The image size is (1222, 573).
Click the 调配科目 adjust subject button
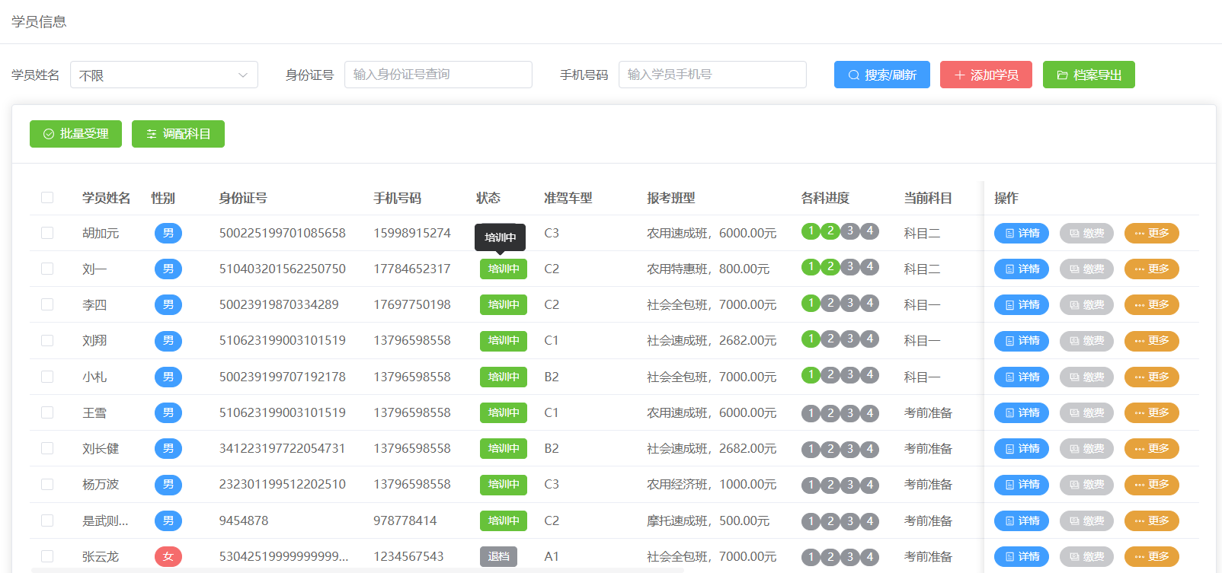[178, 134]
